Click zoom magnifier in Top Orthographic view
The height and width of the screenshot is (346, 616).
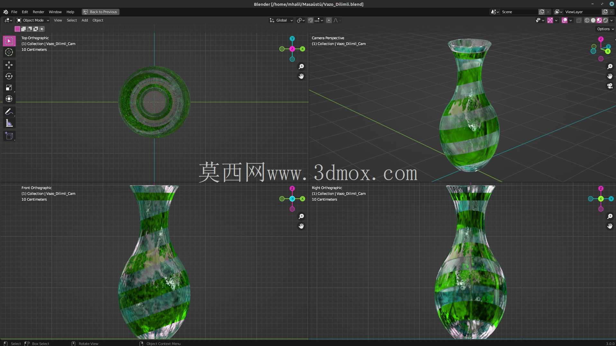point(301,67)
